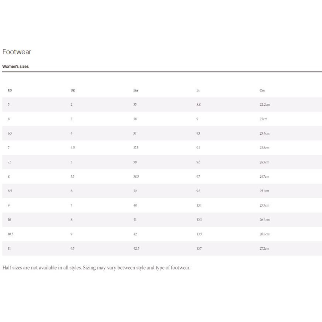
Task: Click the Eur 37.5 size cell
Action: (x=136, y=148)
